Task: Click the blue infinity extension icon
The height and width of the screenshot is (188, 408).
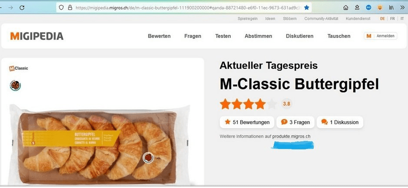Action: pos(369,8)
